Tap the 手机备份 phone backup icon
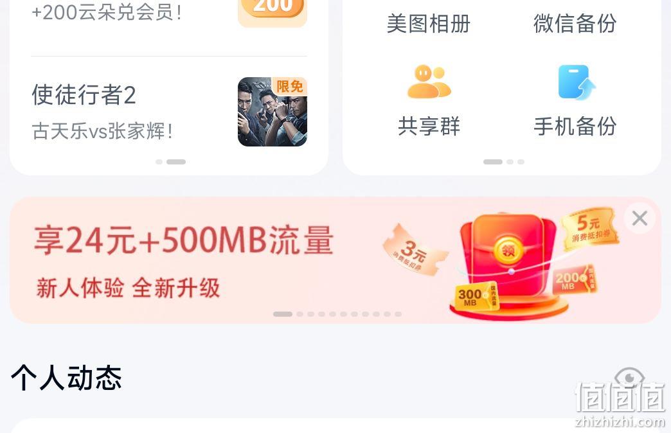This screenshot has height=433, width=671. (x=576, y=82)
